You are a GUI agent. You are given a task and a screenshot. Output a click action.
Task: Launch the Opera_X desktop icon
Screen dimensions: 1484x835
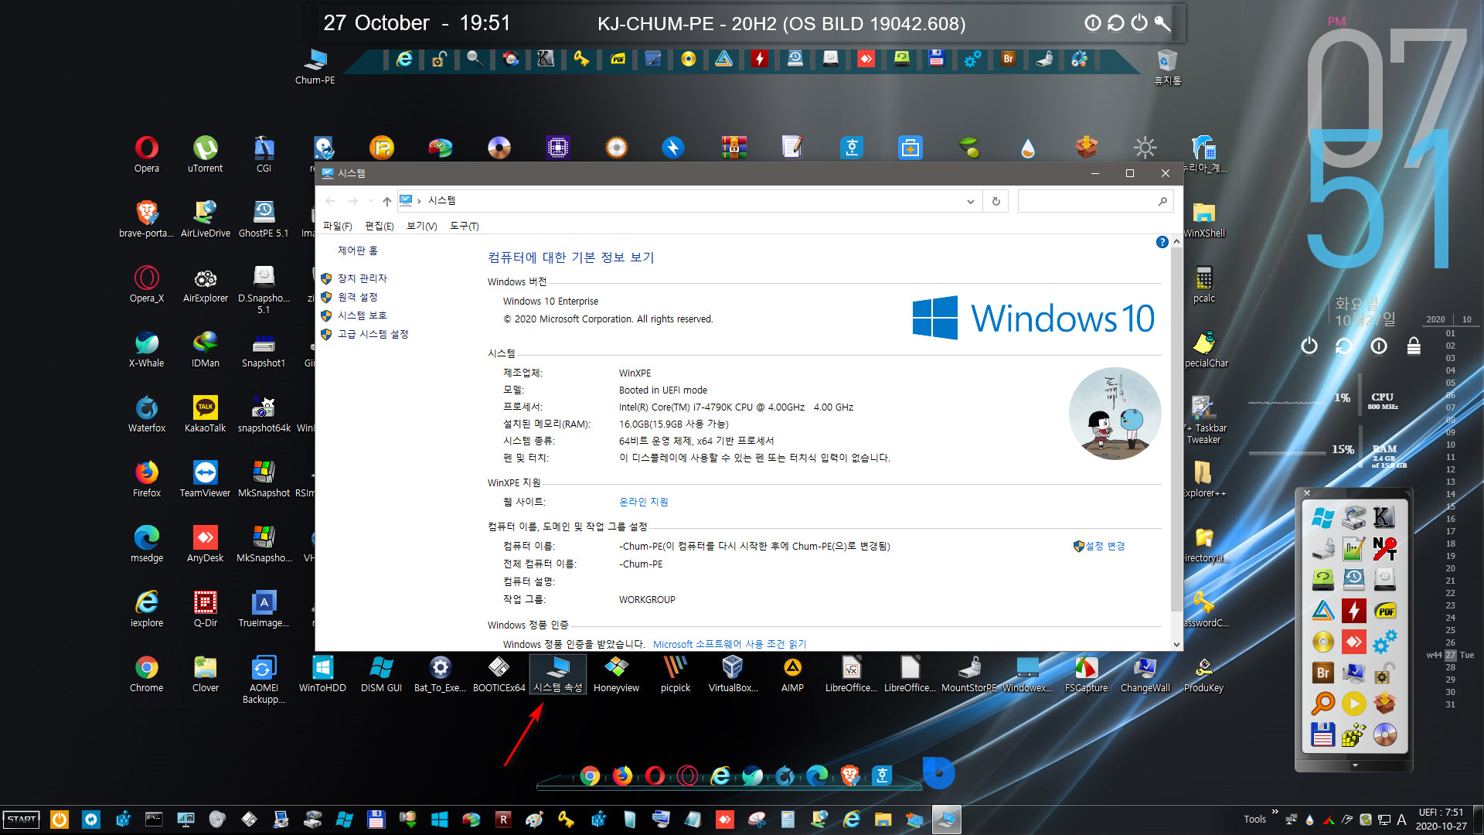(x=147, y=284)
